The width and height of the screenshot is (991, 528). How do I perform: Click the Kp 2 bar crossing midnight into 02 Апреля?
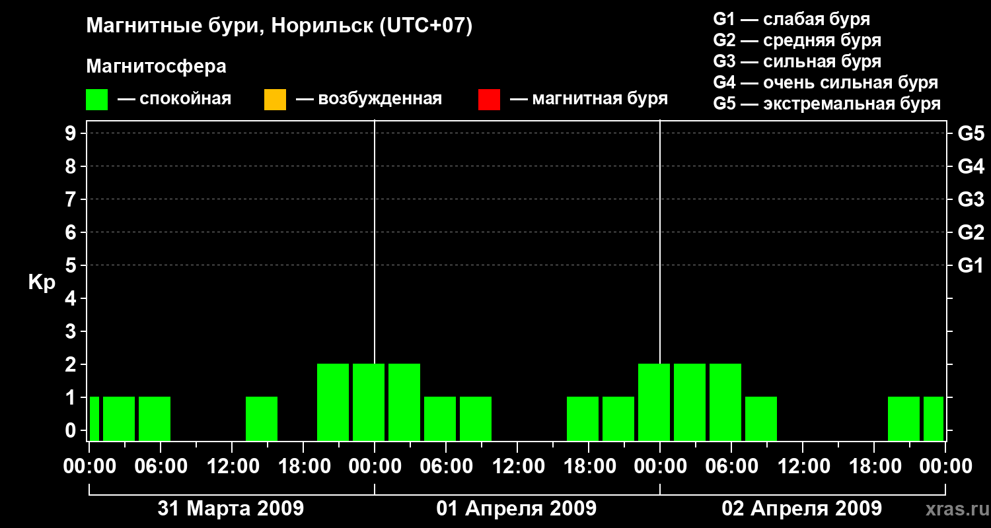coord(654,402)
